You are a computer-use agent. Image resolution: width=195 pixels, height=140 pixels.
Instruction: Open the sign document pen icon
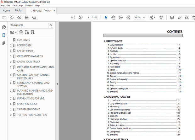tap(187, 18)
